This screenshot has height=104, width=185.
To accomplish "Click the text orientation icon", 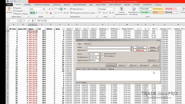I will point(65,9).
